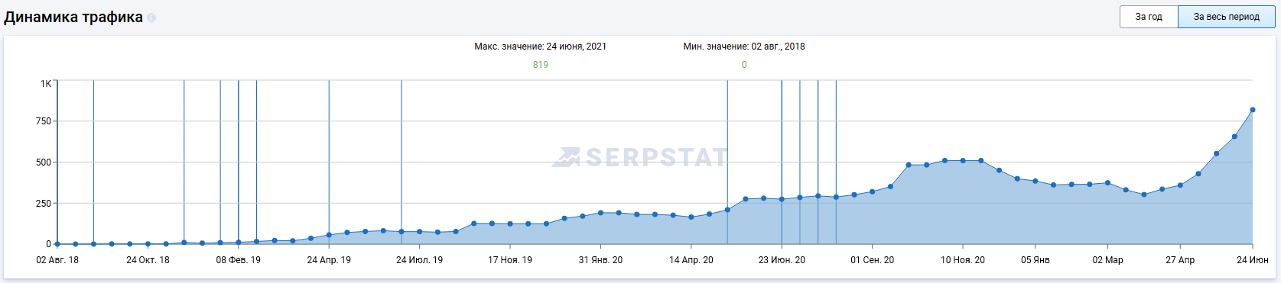Click the 500 y-axis label
This screenshot has width=1281, height=283.
tap(44, 162)
